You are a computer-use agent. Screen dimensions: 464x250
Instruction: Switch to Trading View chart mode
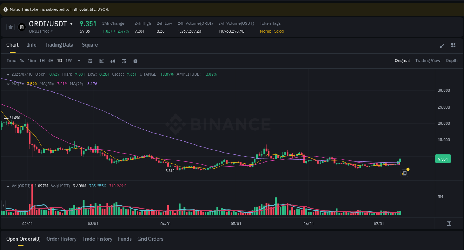click(x=428, y=60)
